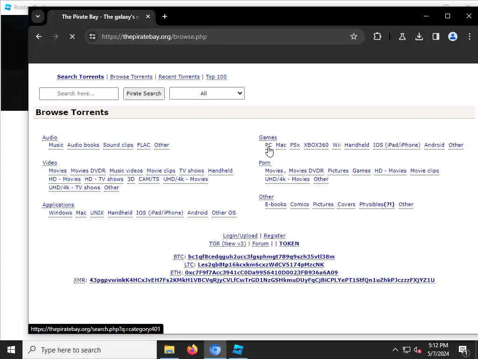Click the taskbar 'Type here to search' box
Viewport: 478px width, 359px height.
click(x=90, y=350)
